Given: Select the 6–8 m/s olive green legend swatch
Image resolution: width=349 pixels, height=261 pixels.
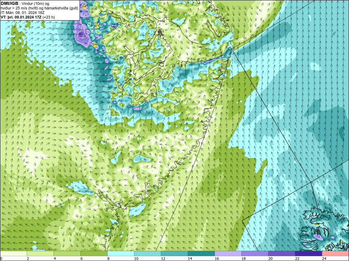Looking at the screenshot, I should tap(94, 254).
